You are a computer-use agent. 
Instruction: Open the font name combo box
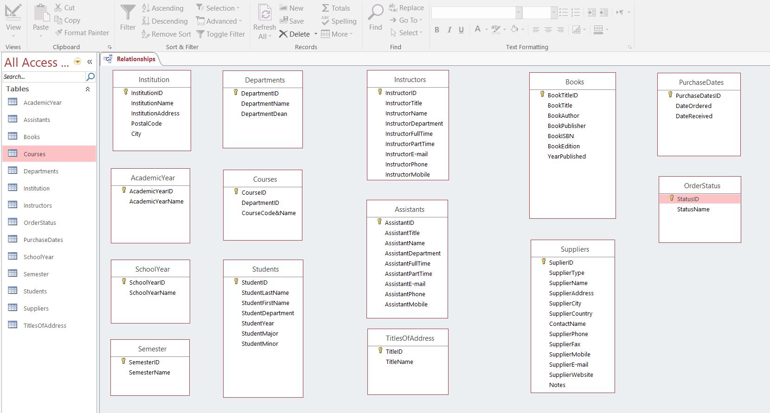(519, 13)
